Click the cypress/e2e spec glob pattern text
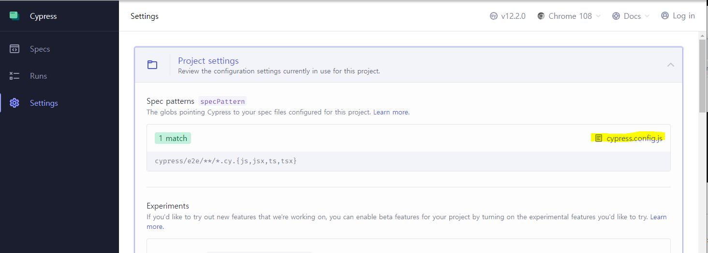708x253 pixels. coord(226,160)
